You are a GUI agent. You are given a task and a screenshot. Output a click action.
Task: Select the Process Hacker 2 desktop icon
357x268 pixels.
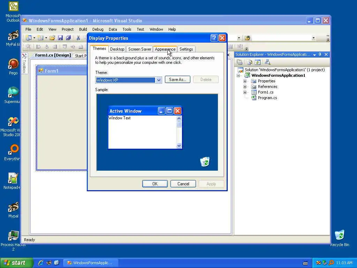tap(13, 240)
